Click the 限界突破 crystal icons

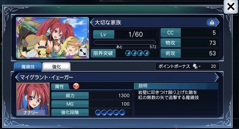coord(137,53)
